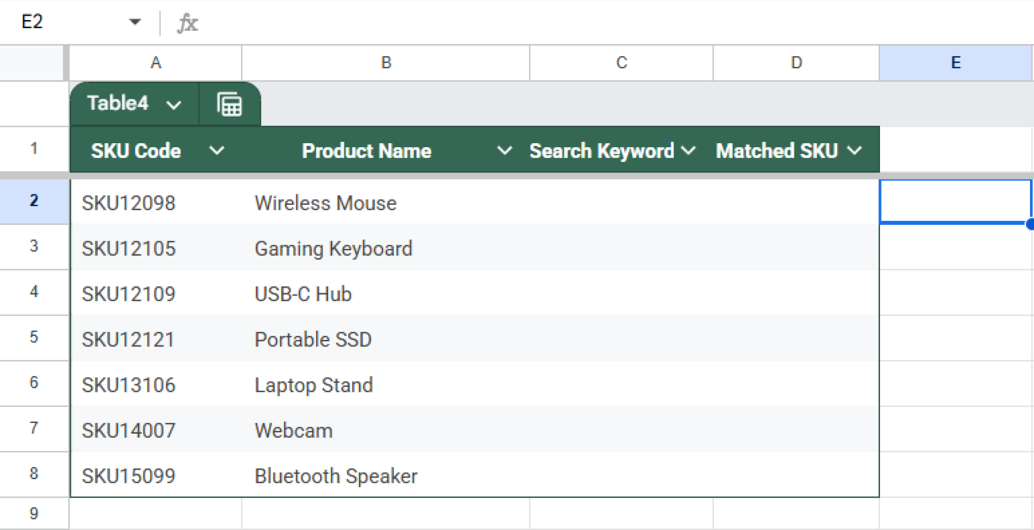Expand the SKU Code column filter
Image resolution: width=1034 pixels, height=530 pixels.
[217, 150]
